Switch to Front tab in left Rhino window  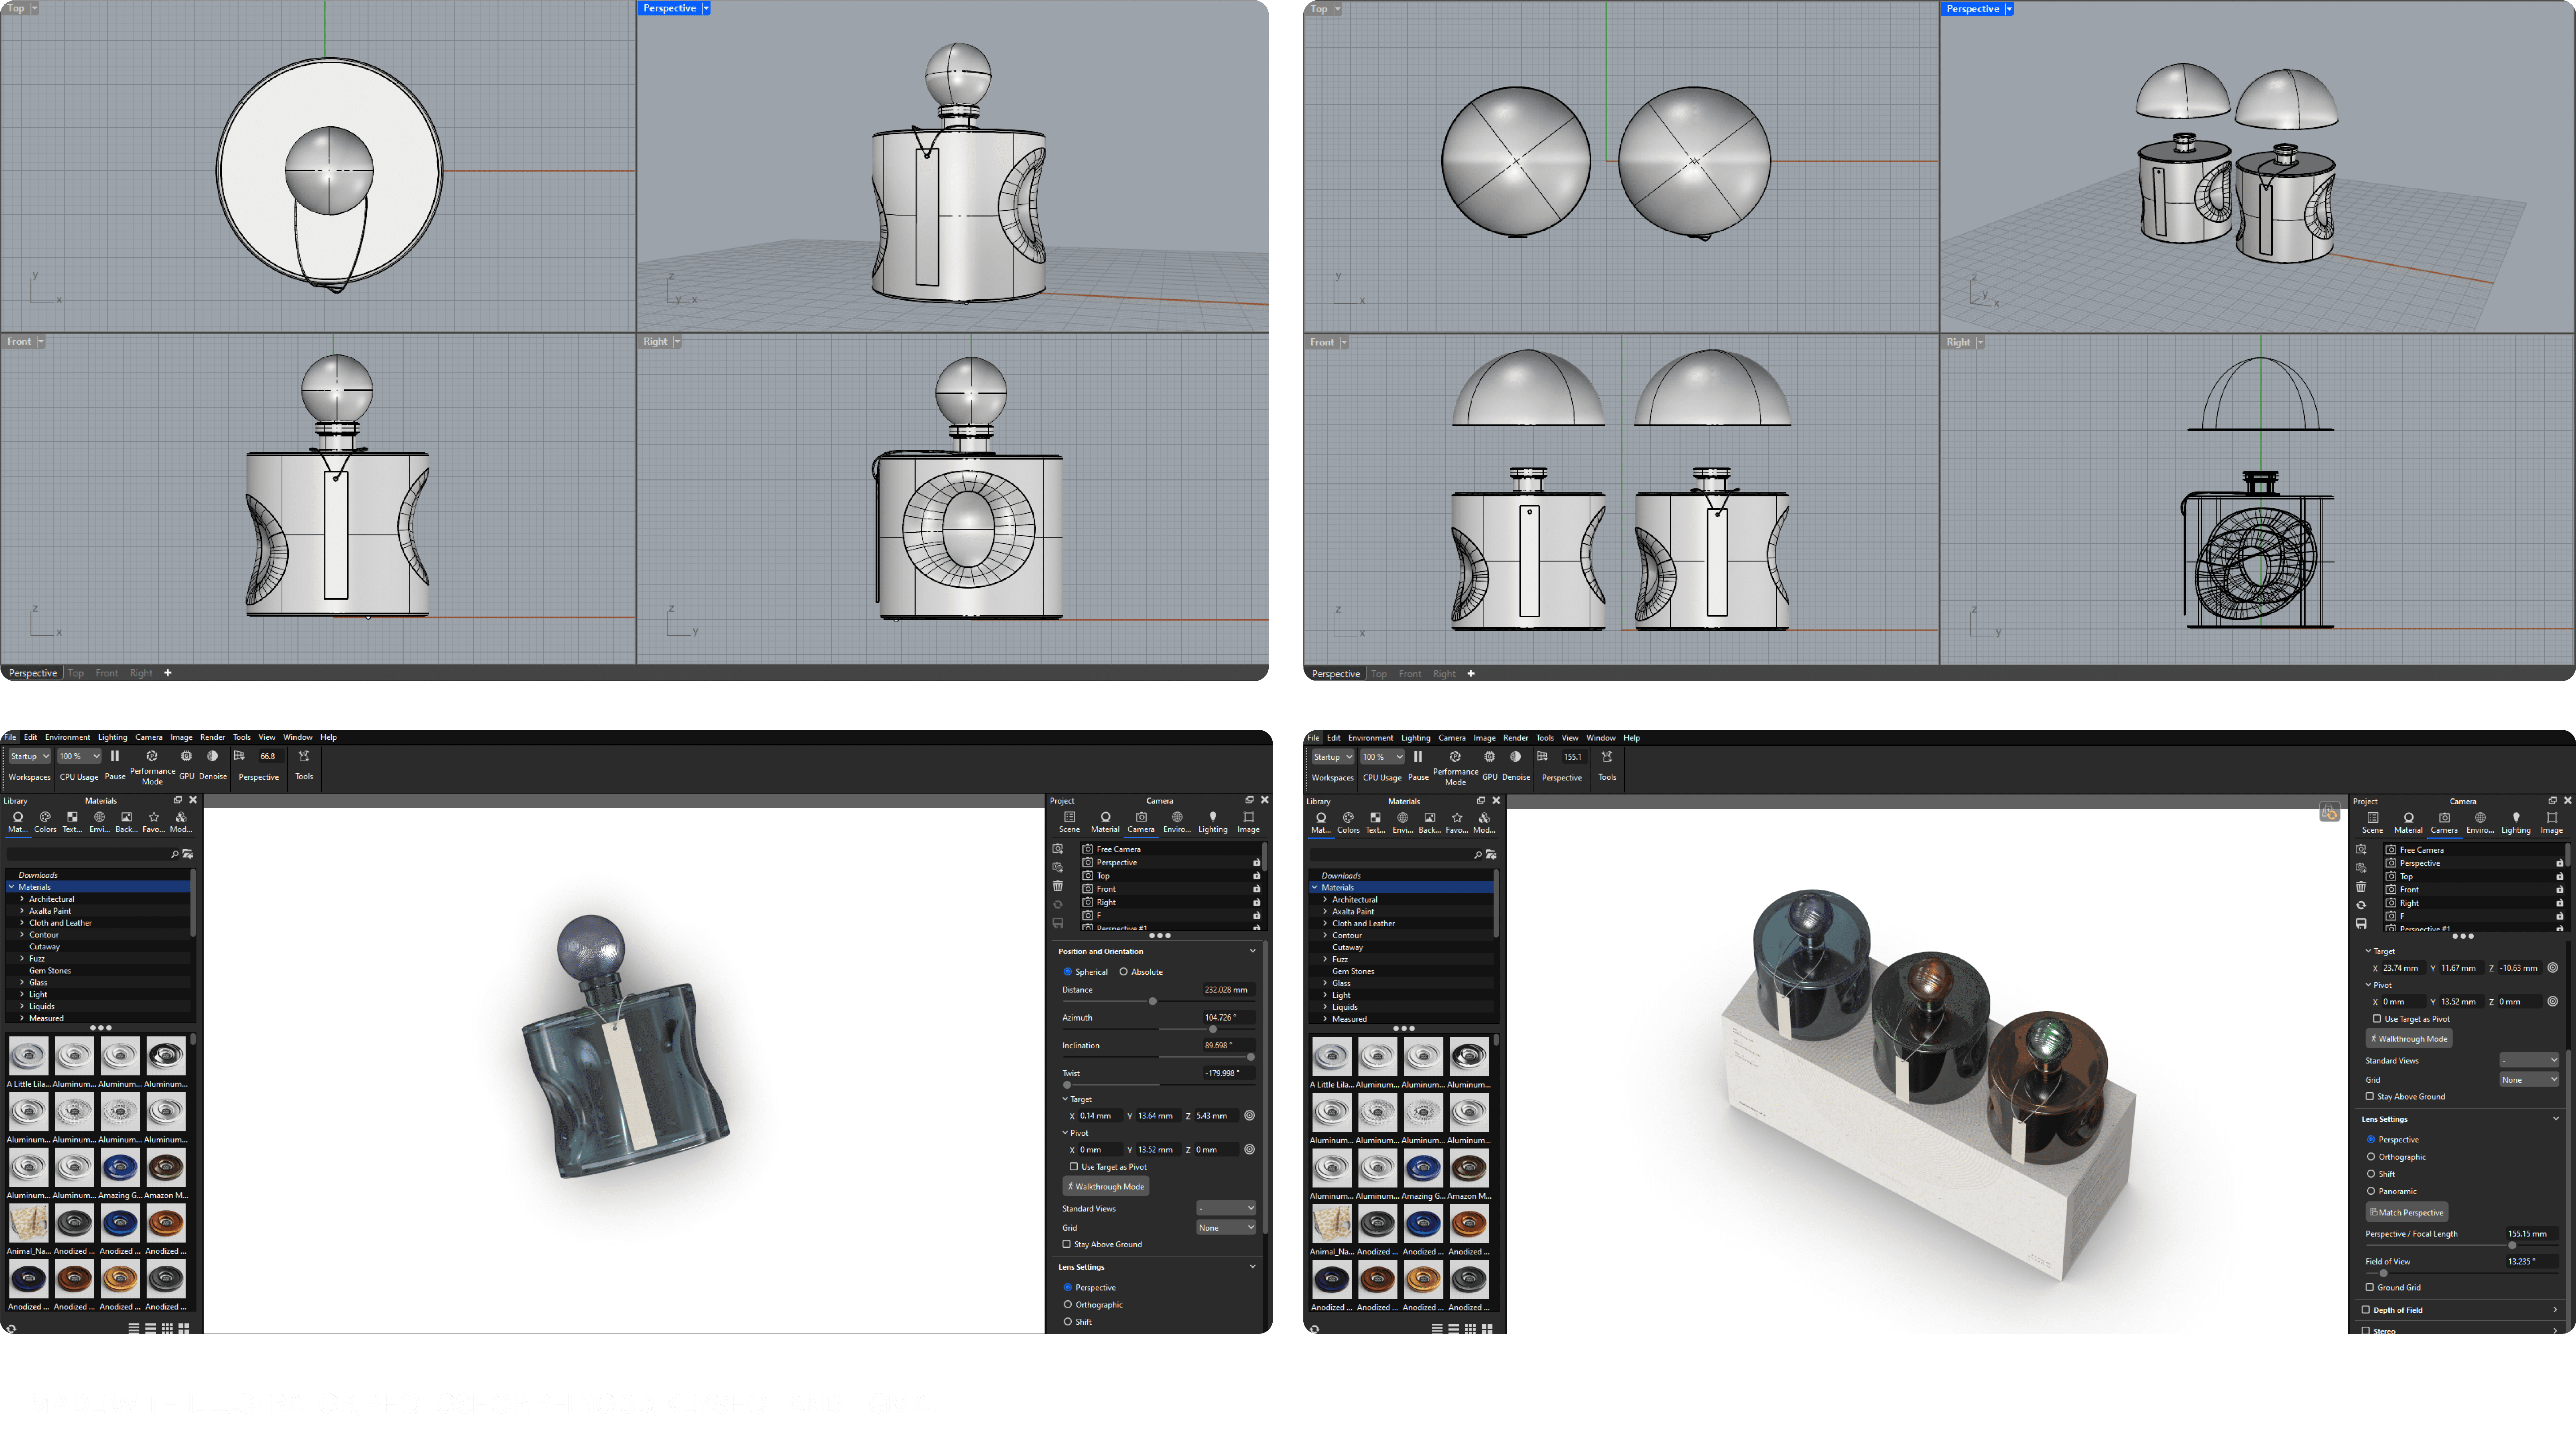click(x=107, y=673)
